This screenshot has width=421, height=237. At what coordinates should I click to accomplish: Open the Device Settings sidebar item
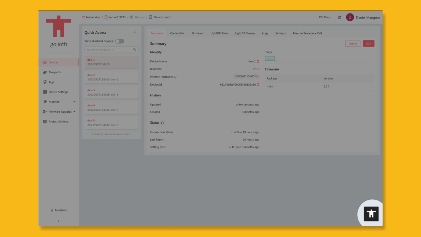tap(58, 92)
